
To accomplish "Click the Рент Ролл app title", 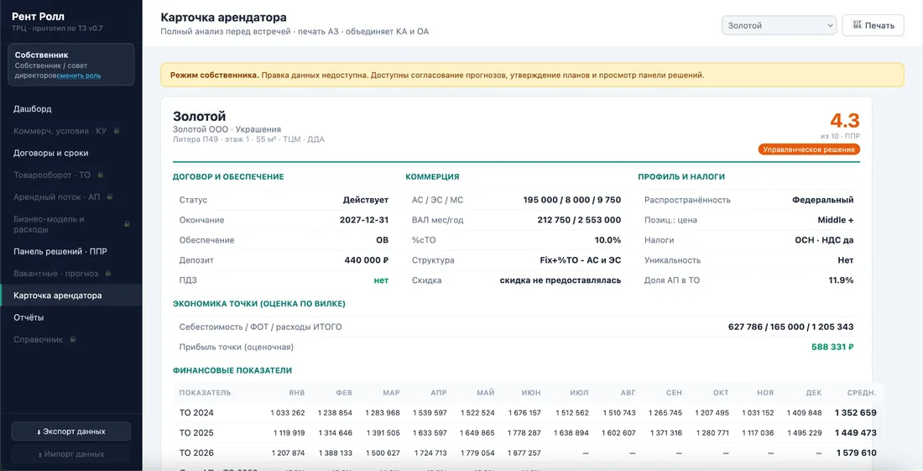I will click(x=39, y=17).
